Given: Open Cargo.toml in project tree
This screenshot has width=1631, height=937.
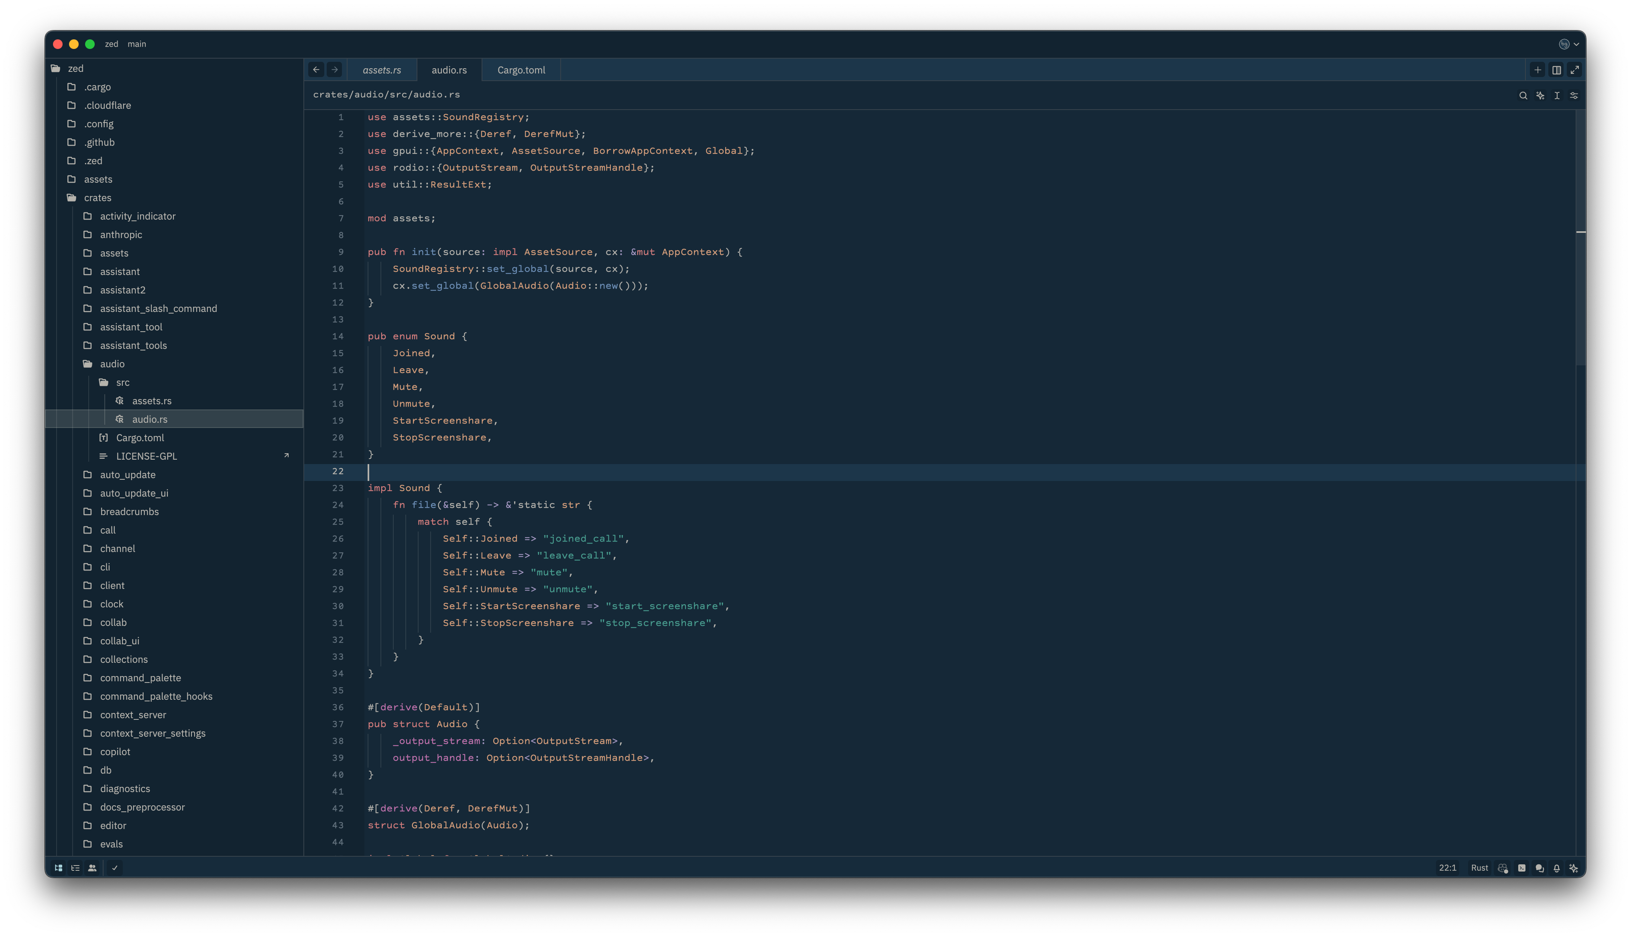Looking at the screenshot, I should pyautogui.click(x=174, y=438).
